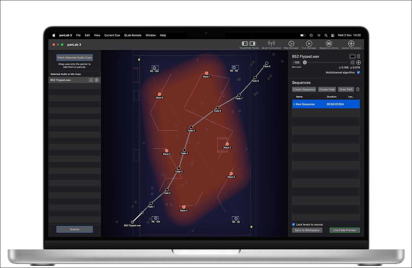
Task: Open the Current Cue menu
Action: click(x=112, y=35)
